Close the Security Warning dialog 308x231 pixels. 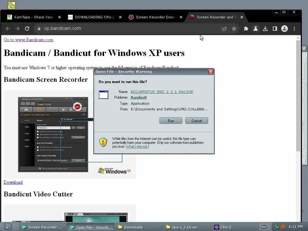coord(211,72)
